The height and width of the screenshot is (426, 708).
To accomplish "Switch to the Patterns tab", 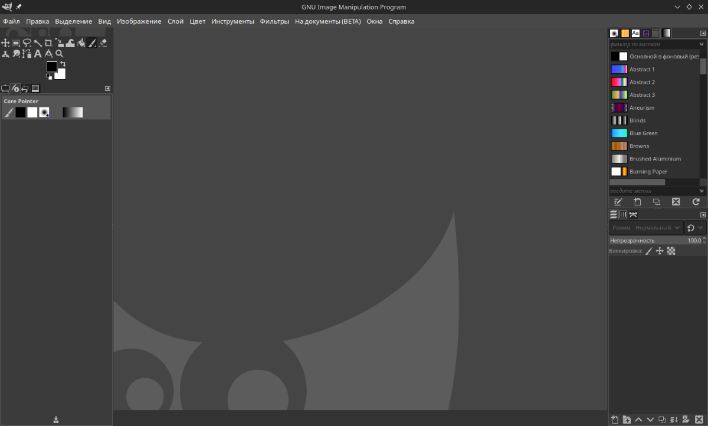I will [625, 33].
